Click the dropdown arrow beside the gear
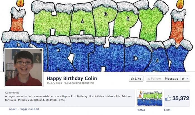The image size is (195, 115). coord(187,79)
